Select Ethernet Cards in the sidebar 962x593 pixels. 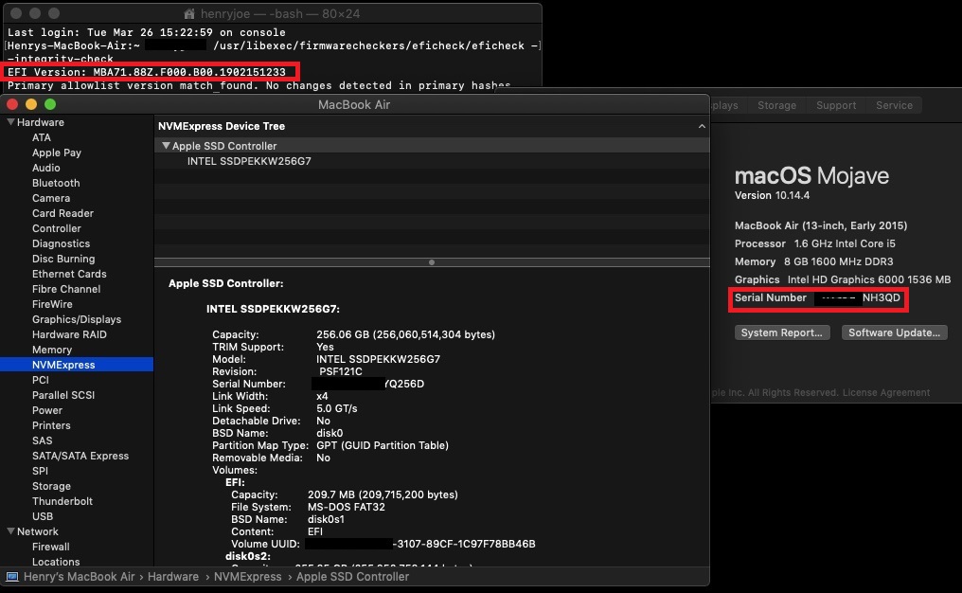pos(69,274)
